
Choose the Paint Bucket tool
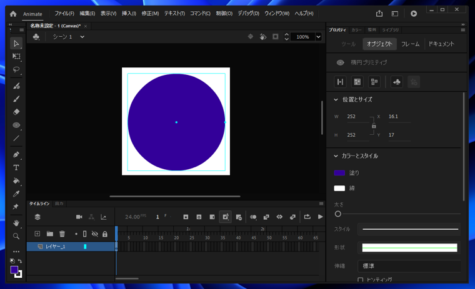click(16, 181)
